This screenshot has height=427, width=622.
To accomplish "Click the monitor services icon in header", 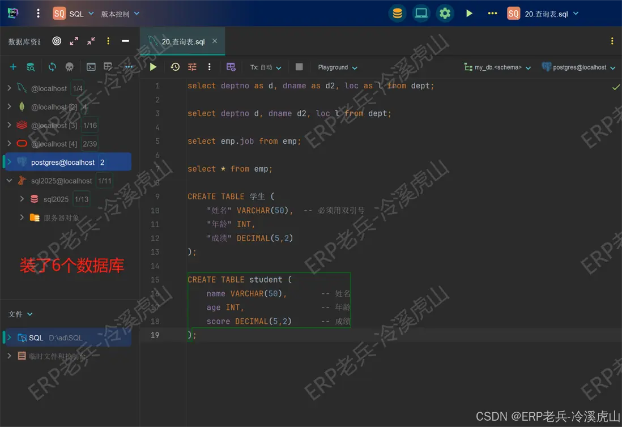I will [421, 14].
